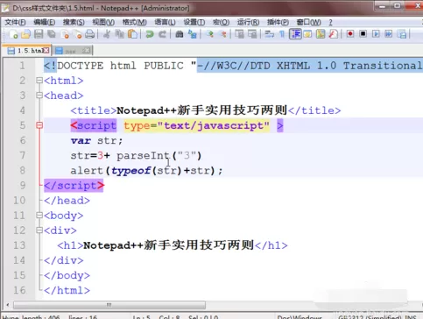Viewport: 423px width, 319px height.
Task: Open the 运行(R) menu
Action: pyautogui.click(x=248, y=22)
